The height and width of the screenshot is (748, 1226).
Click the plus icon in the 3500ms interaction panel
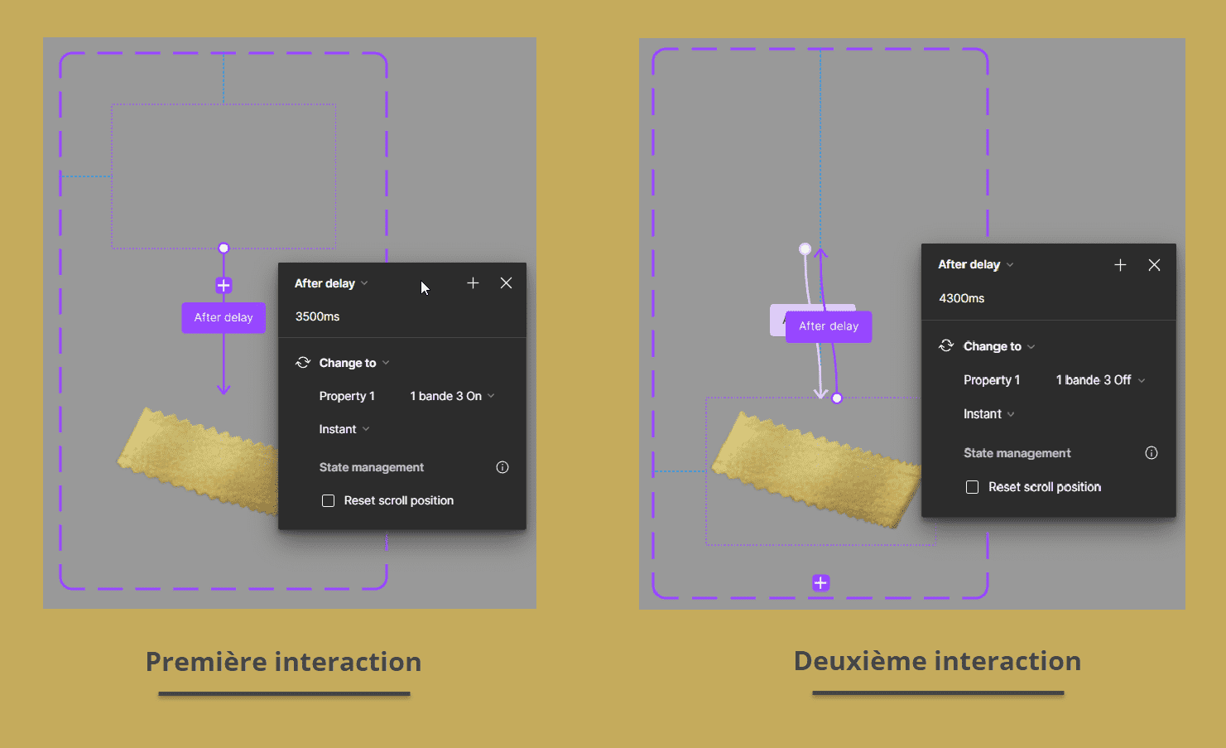(473, 283)
